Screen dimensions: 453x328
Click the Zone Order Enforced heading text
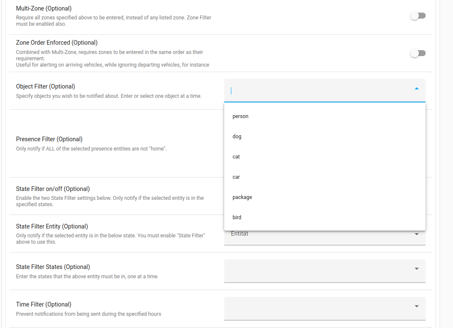coord(56,43)
